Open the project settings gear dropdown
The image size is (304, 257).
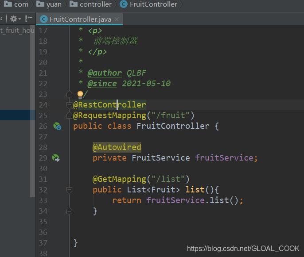(x=16, y=19)
